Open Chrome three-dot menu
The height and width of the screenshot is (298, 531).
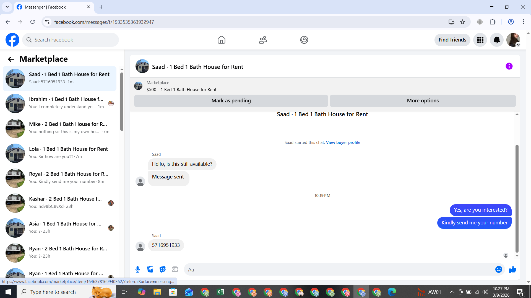click(x=523, y=22)
